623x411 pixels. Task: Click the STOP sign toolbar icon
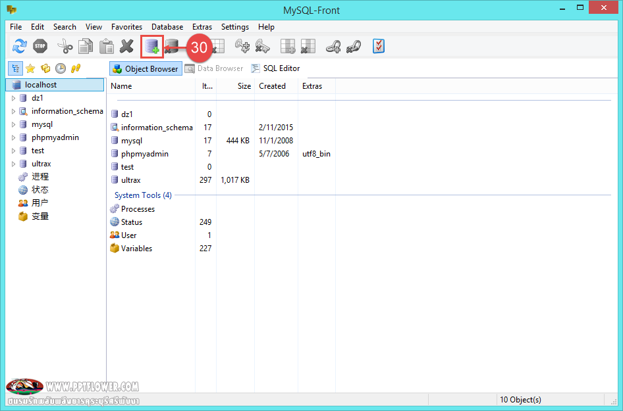(40, 47)
